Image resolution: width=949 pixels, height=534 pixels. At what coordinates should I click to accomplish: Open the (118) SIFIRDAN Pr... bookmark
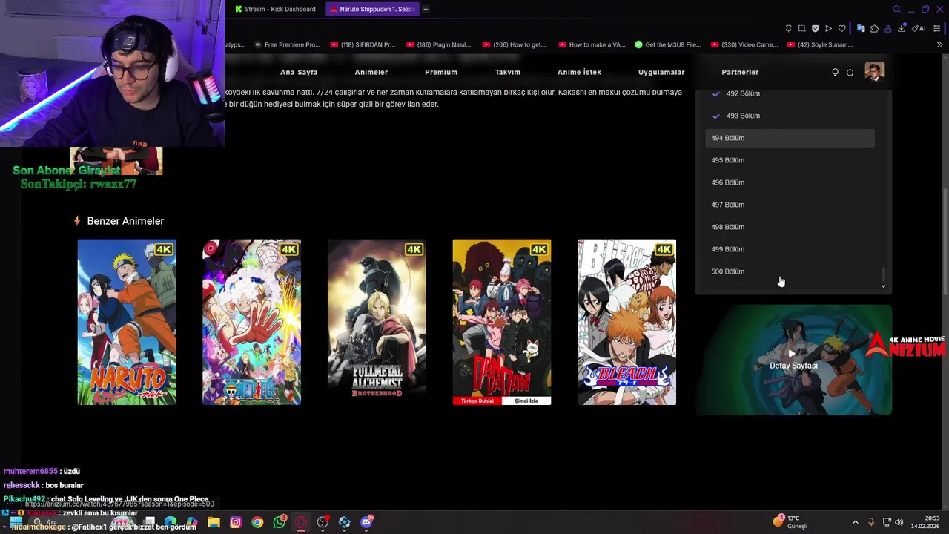pyautogui.click(x=363, y=44)
